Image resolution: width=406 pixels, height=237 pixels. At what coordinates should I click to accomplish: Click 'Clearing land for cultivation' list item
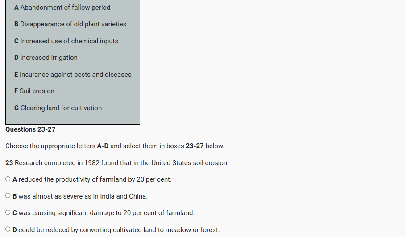pyautogui.click(x=58, y=108)
